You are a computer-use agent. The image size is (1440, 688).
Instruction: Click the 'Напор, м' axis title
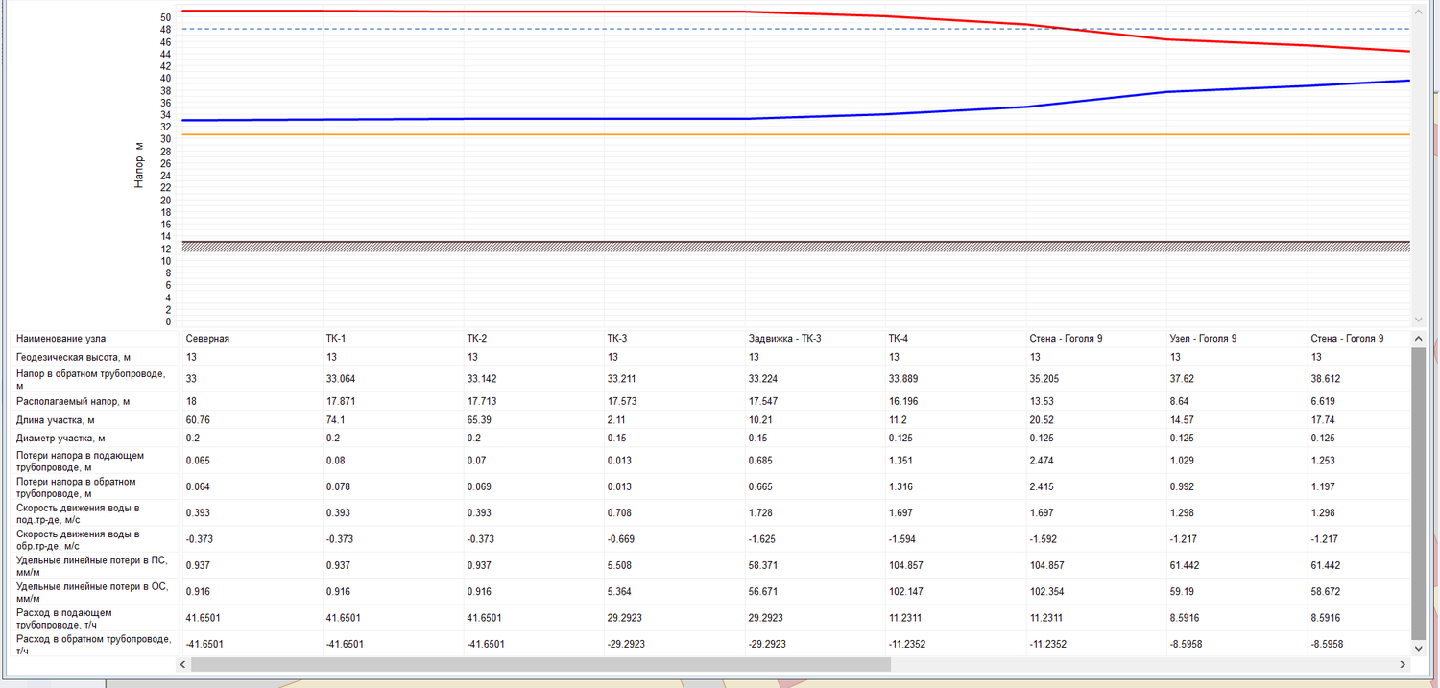pyautogui.click(x=139, y=163)
